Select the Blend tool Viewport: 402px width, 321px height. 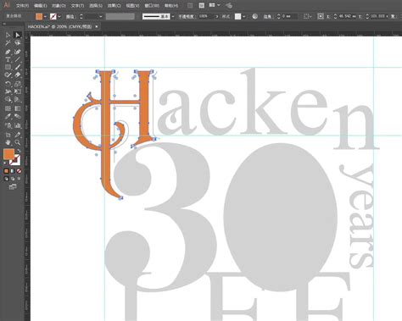18,116
